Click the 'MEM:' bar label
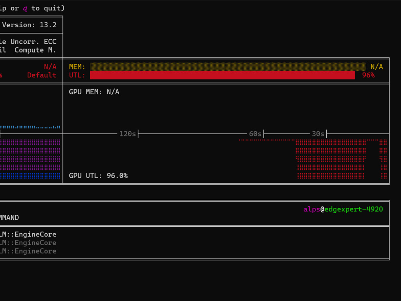The height and width of the screenshot is (301, 401). coord(77,67)
